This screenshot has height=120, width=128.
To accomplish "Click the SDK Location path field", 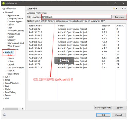I will [76, 17].
